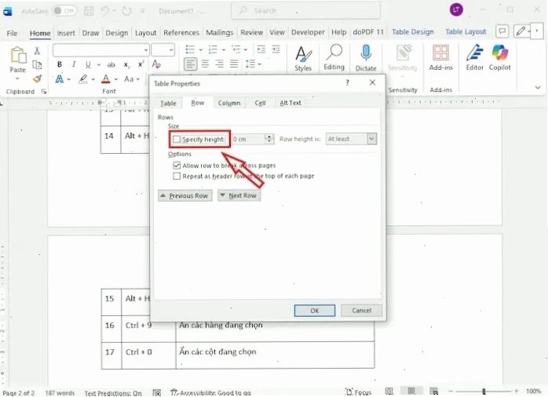Viewport: 548px width, 397px height.
Task: Cancel the Table Properties dialog
Action: (x=361, y=311)
